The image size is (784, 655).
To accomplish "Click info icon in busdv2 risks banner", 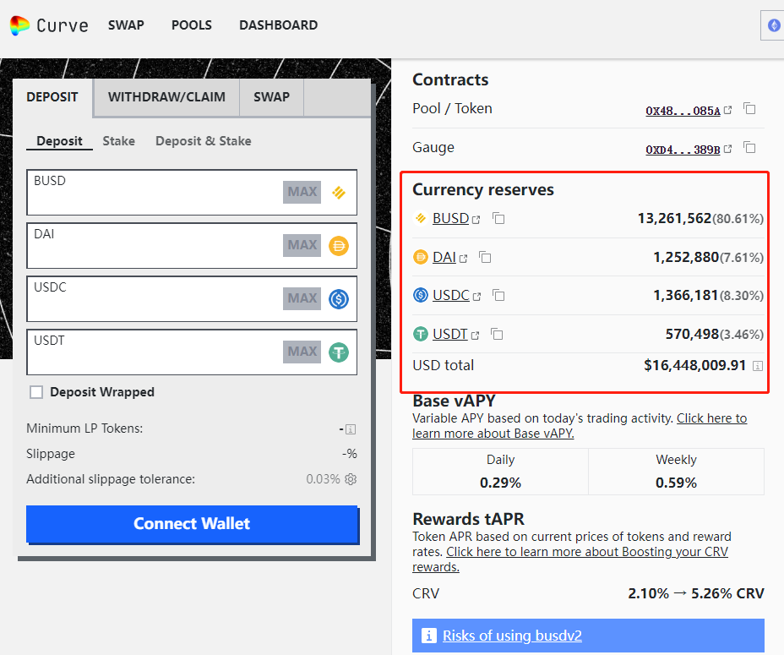I will click(428, 636).
